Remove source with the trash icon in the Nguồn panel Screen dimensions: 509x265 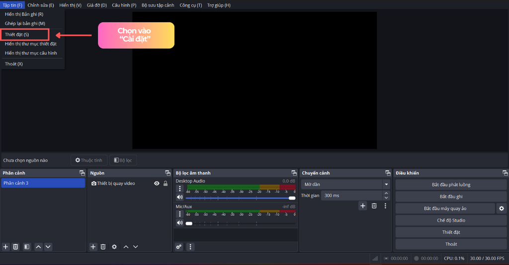[x=103, y=247]
